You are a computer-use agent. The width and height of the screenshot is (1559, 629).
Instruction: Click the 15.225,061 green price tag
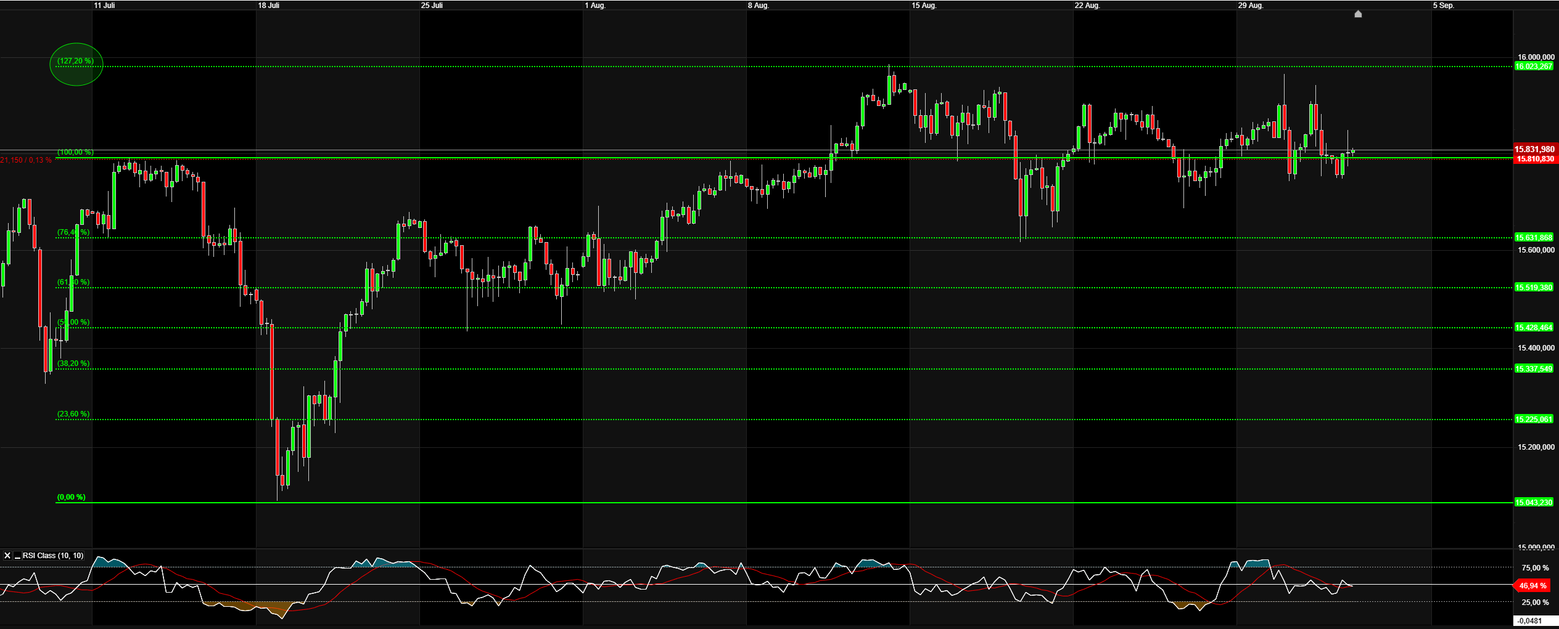click(x=1534, y=420)
